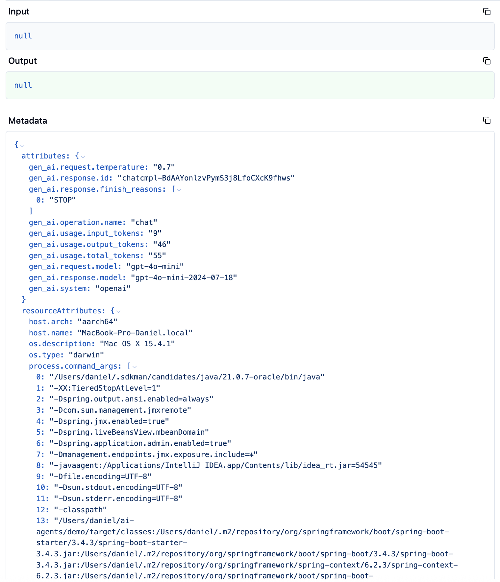This screenshot has height=582, width=500.
Task: Click the jmx.exposure.include argument
Action: [154, 454]
